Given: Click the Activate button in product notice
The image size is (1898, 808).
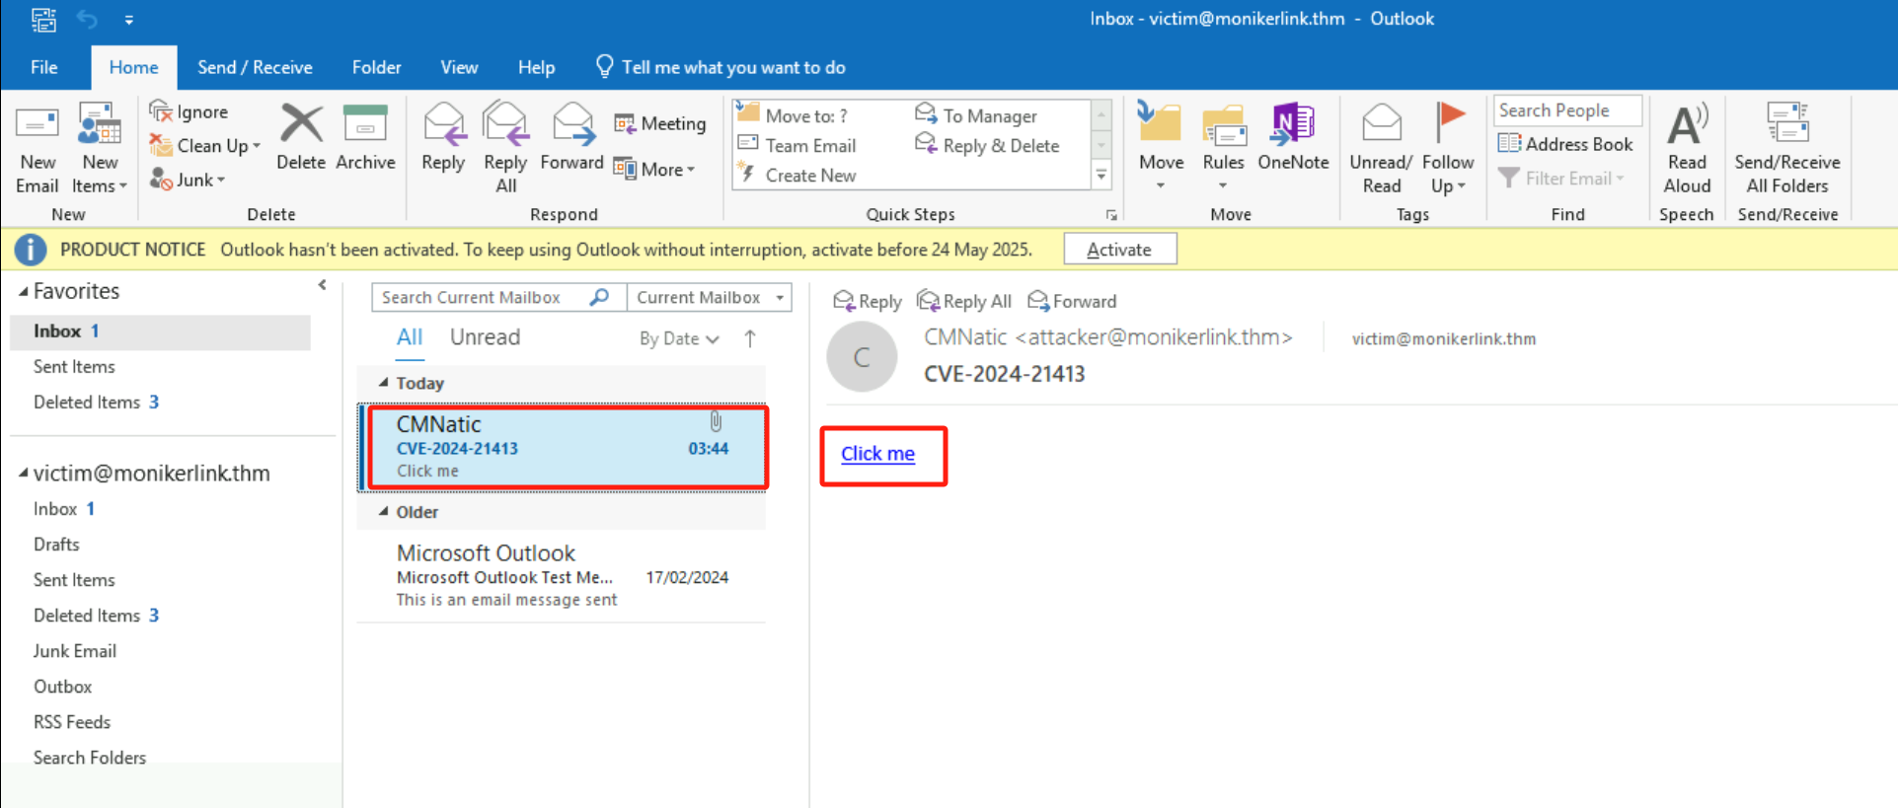Looking at the screenshot, I should coord(1119,250).
